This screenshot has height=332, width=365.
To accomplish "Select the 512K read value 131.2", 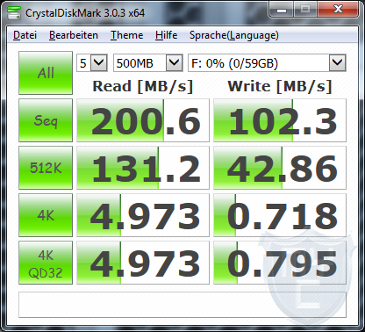I will [143, 168].
